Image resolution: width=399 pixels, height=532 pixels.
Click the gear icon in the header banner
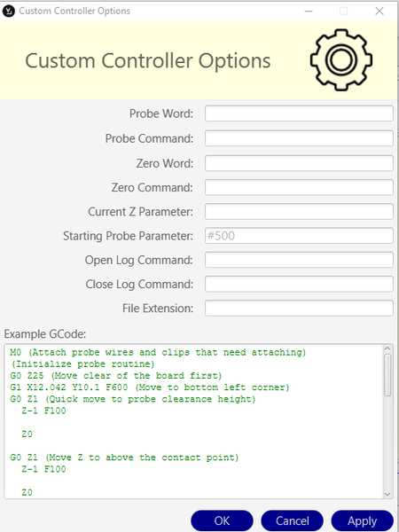tap(341, 59)
